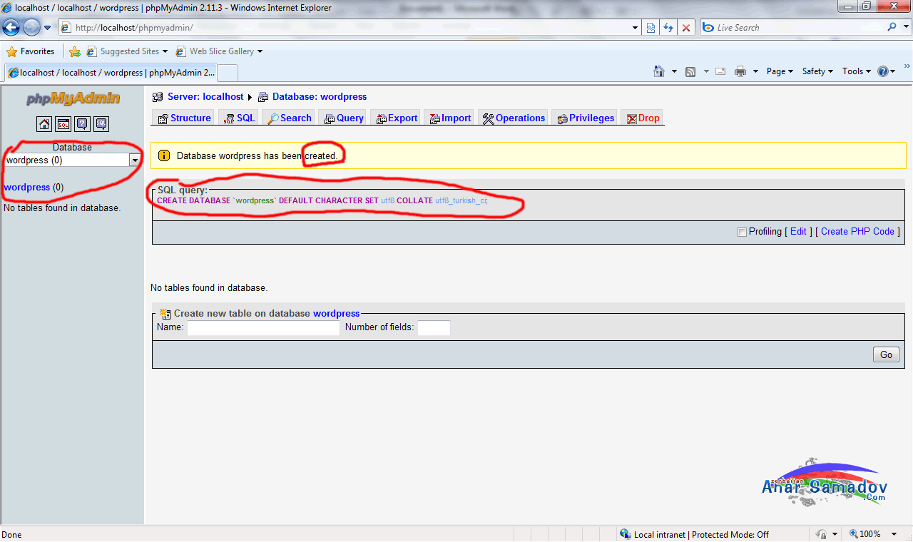Open the Tools menu

[x=857, y=71]
